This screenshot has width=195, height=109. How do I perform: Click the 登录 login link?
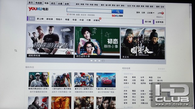click(x=138, y=13)
